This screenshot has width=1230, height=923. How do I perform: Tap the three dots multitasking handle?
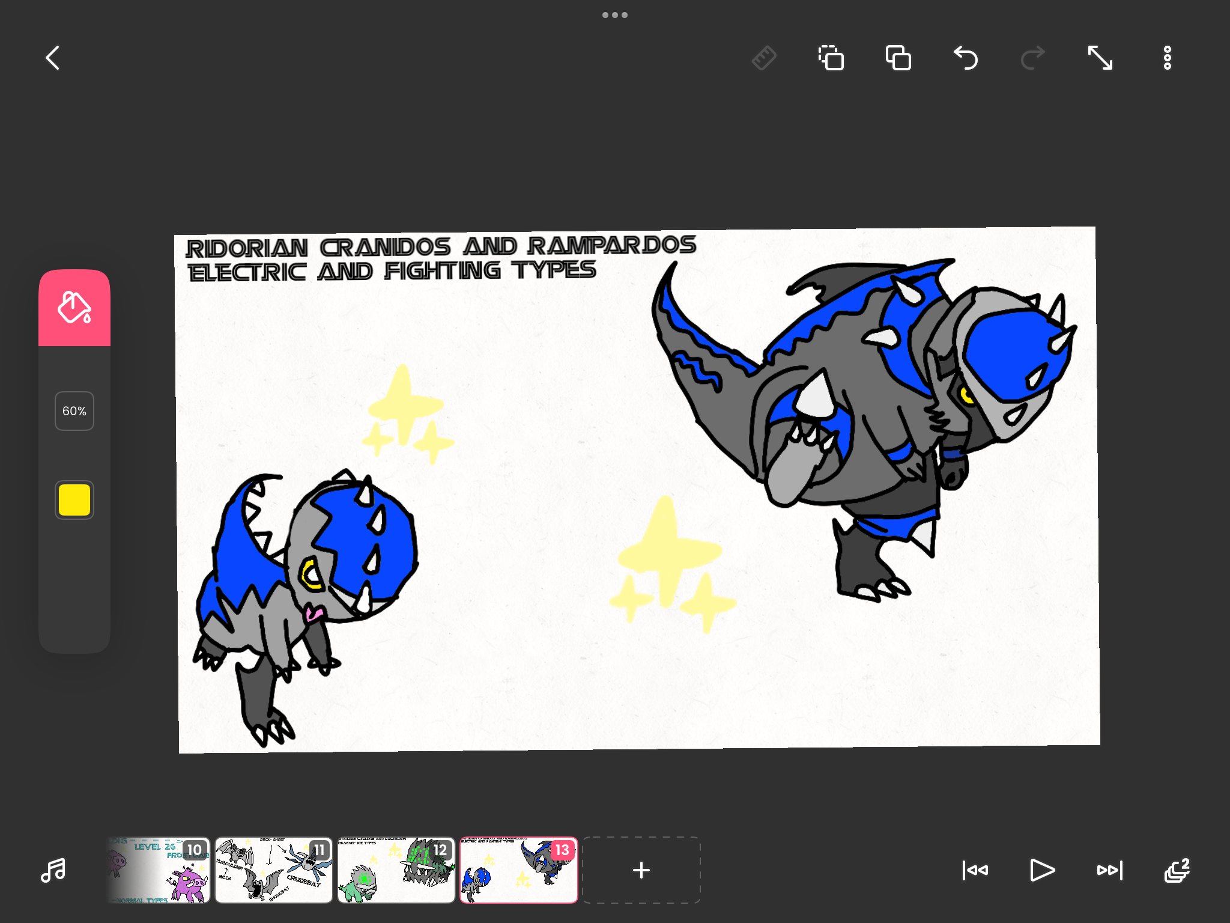point(615,15)
